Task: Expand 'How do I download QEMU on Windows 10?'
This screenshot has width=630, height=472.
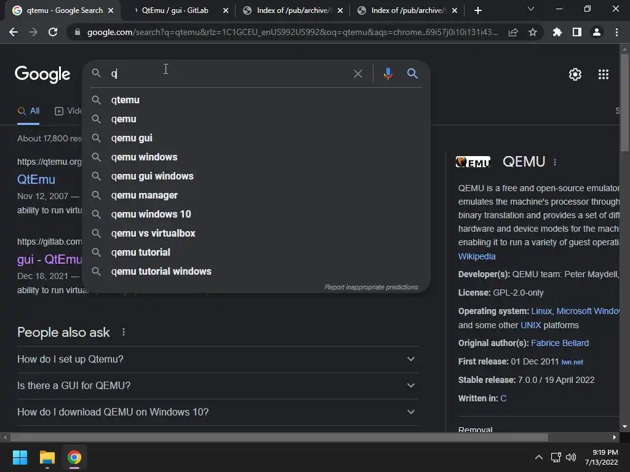Action: click(217, 412)
